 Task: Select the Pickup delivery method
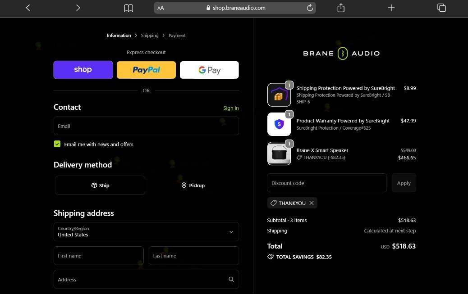[193, 185]
